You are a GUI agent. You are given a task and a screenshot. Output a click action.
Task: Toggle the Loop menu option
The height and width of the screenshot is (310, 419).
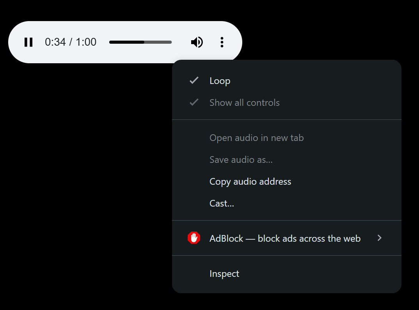pos(220,81)
